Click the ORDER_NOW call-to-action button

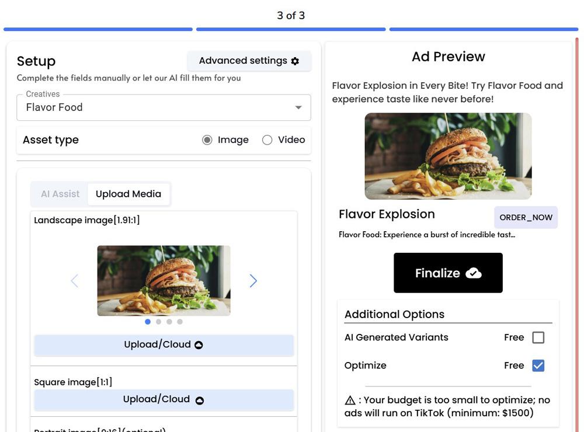coord(526,217)
